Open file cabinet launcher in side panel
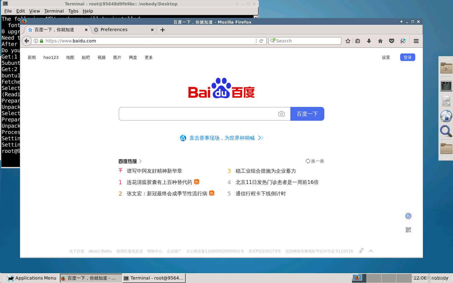This screenshot has height=283, width=453. click(446, 101)
